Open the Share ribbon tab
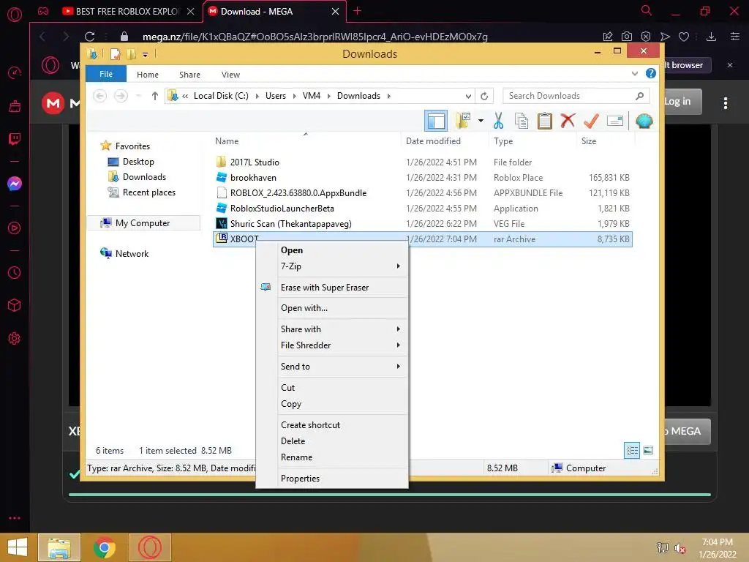Screen dimensions: 749x562 point(189,75)
